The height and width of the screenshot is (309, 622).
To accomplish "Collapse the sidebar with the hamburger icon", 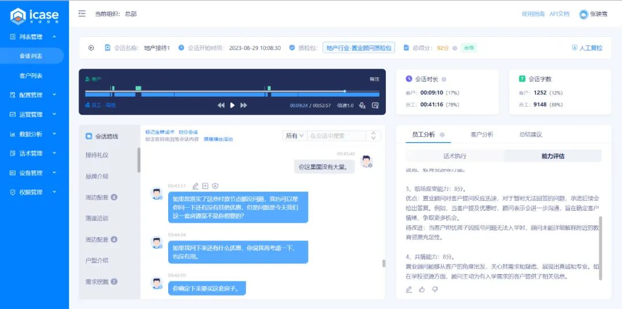I will click(82, 14).
